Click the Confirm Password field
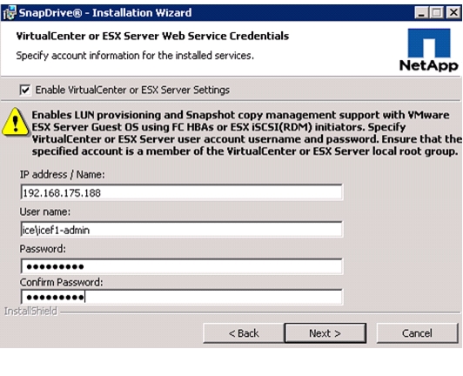Screen dimensions: 463x376 (x=182, y=297)
